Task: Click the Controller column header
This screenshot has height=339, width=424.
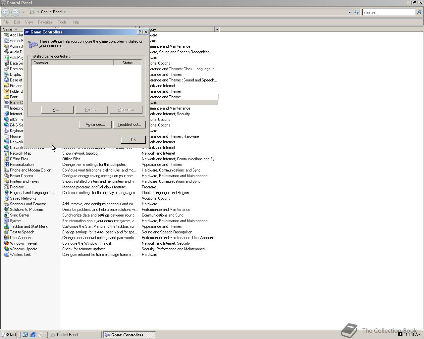Action: [73, 63]
